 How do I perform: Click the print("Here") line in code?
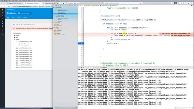113,44
